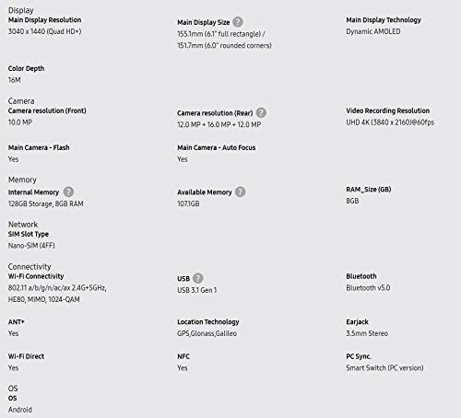Click the USB help question mark icon
461x418 pixels.
click(x=198, y=278)
